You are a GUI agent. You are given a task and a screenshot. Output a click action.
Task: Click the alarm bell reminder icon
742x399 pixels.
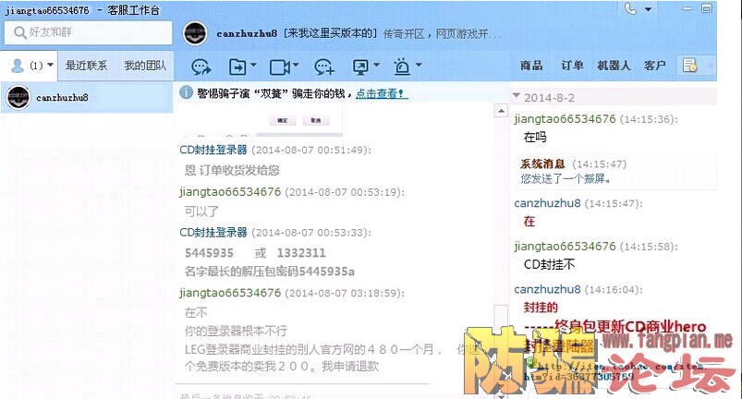coord(402,66)
